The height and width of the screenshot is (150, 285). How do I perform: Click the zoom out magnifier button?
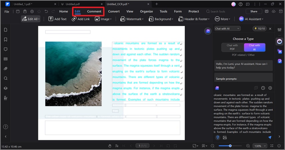coord(213,146)
